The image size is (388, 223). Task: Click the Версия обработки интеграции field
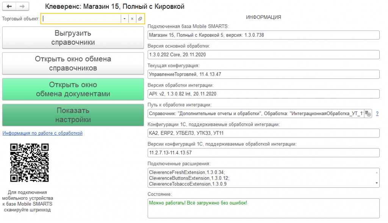(x=264, y=94)
